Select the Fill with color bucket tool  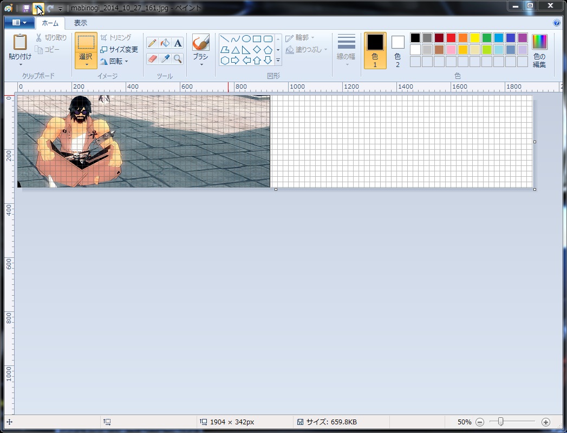pyautogui.click(x=165, y=43)
